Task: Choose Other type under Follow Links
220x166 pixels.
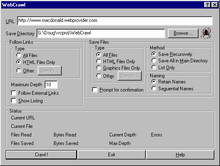Action: 26,71
